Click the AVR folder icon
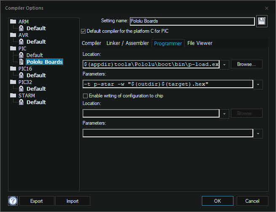276x212 pixels. pyautogui.click(x=13, y=35)
